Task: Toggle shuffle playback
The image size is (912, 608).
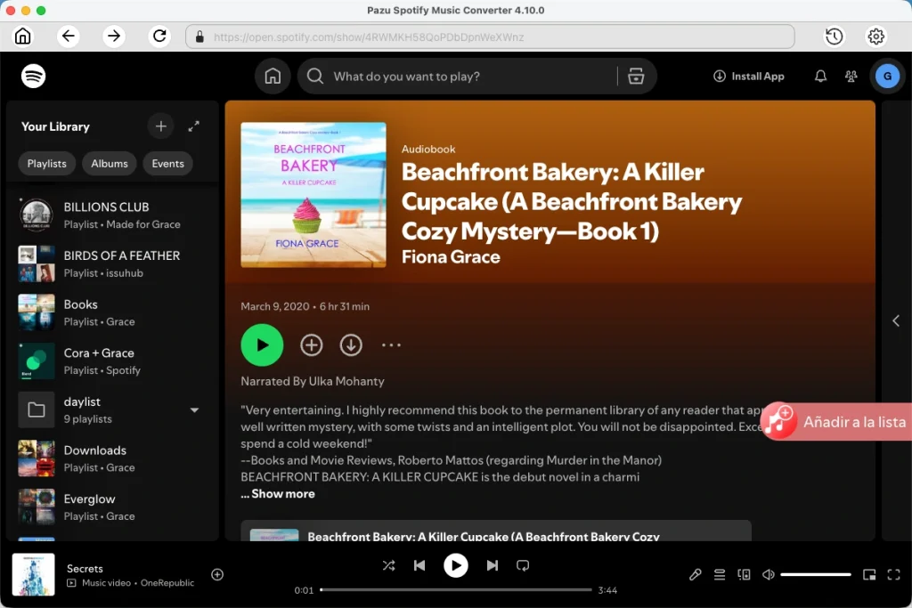Action: [x=388, y=565]
